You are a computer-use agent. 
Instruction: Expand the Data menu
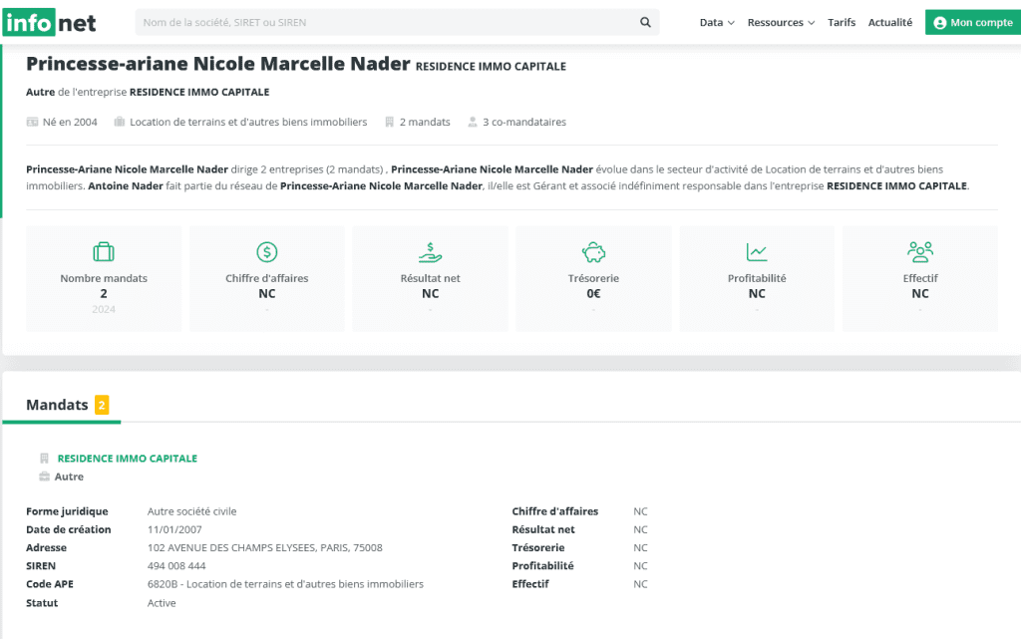pos(717,22)
